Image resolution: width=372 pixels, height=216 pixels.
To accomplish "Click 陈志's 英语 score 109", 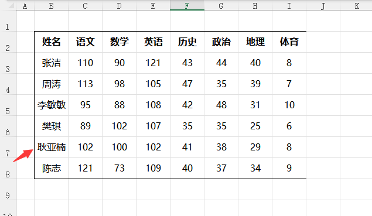I will pos(153,169).
